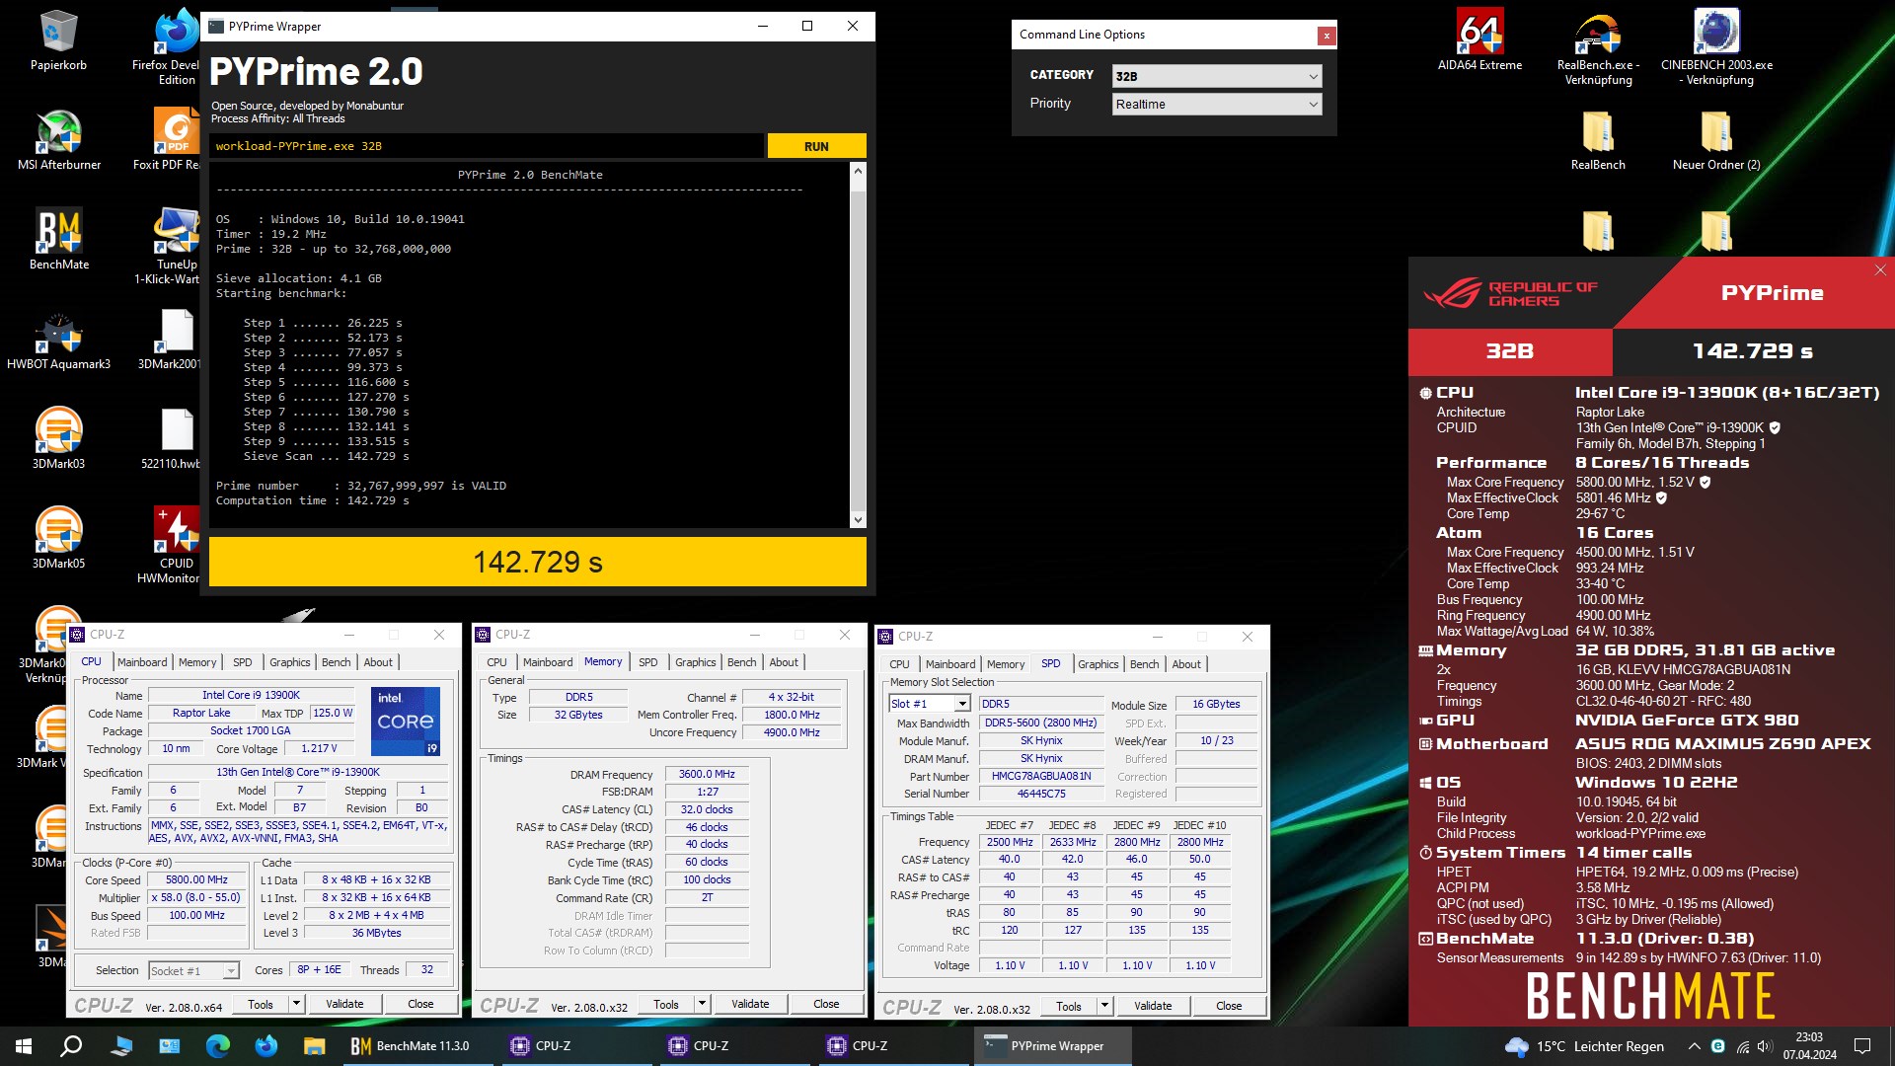Open the notification center icon in the tray
This screenshot has height=1066, width=1895.
point(1862,1046)
